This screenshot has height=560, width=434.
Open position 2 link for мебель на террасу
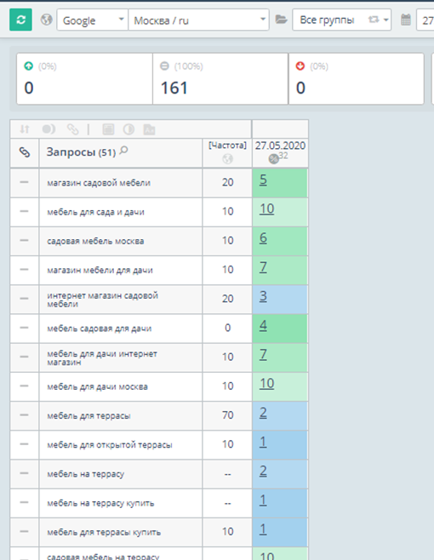[x=263, y=471]
